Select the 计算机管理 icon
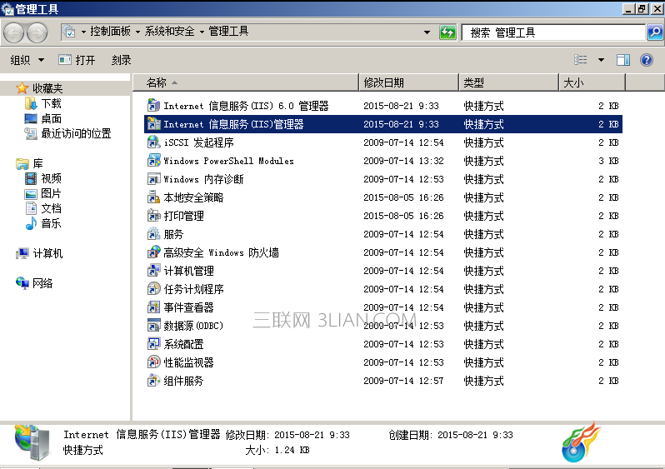This screenshot has height=469, width=665. [153, 271]
